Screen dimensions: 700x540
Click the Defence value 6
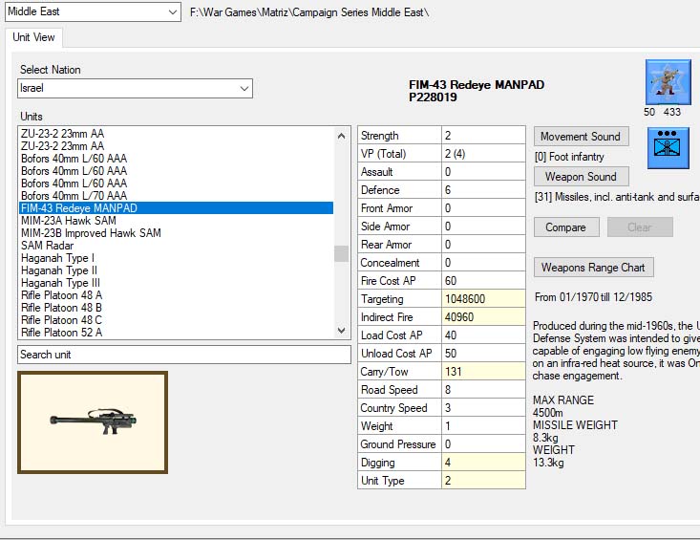pos(483,190)
